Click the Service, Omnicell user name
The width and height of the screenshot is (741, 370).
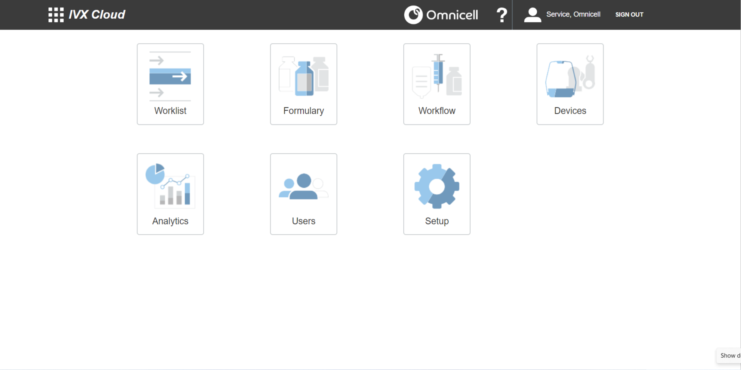tap(573, 14)
